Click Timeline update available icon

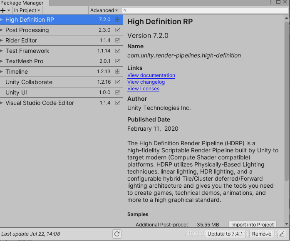(x=117, y=71)
